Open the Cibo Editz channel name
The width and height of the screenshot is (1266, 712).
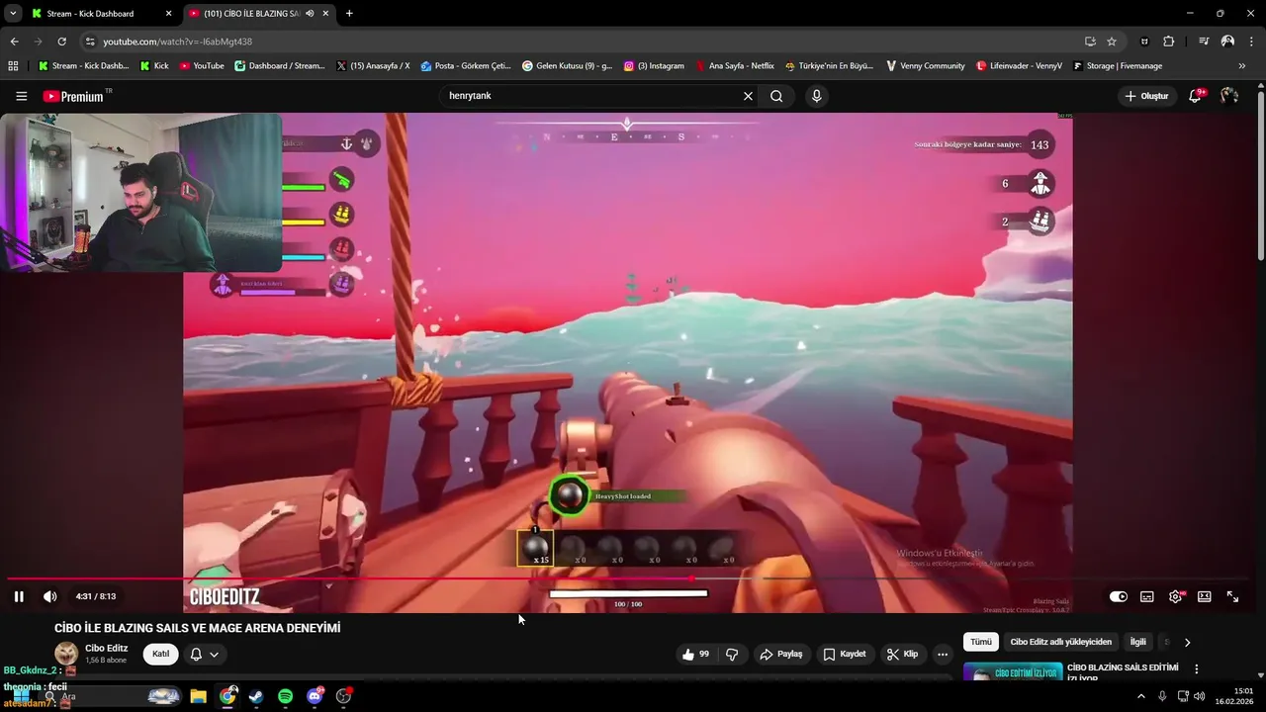106,648
